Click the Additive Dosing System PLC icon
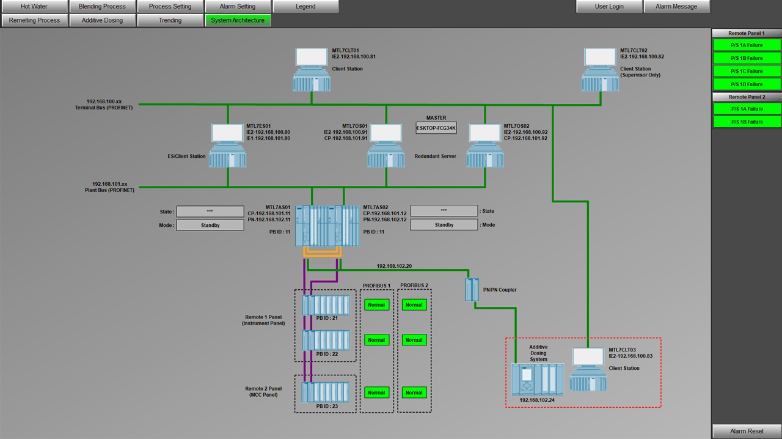This screenshot has height=439, width=782. [x=538, y=380]
